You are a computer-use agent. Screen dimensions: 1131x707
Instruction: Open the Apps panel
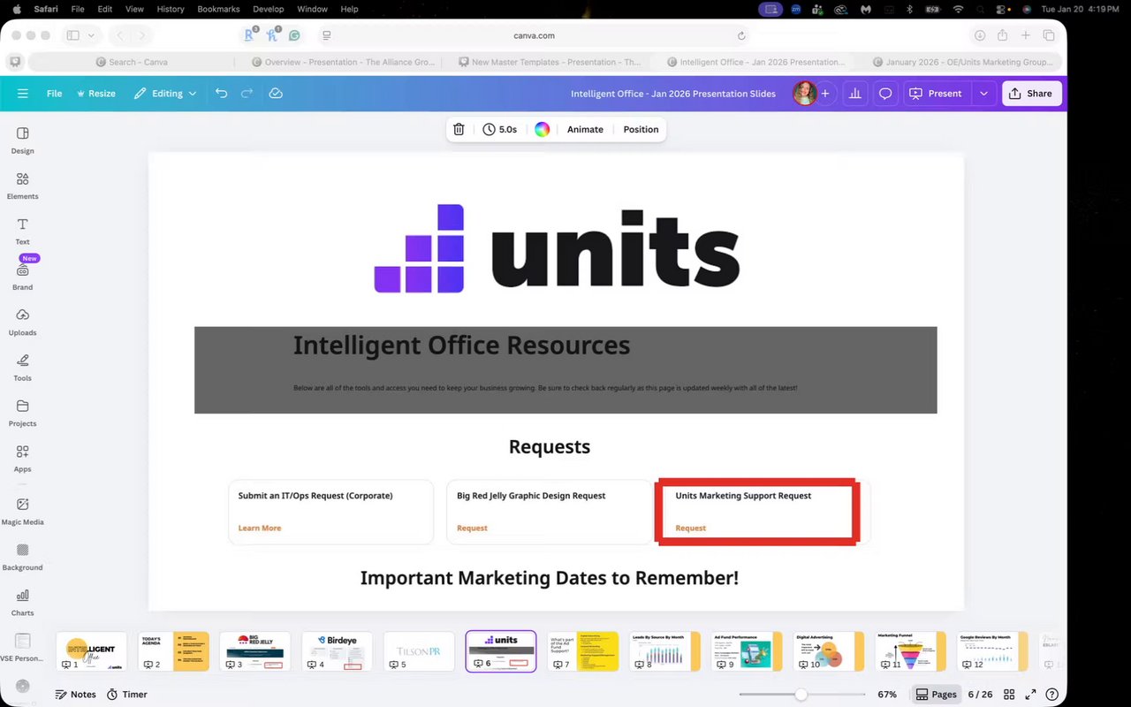coord(22,458)
